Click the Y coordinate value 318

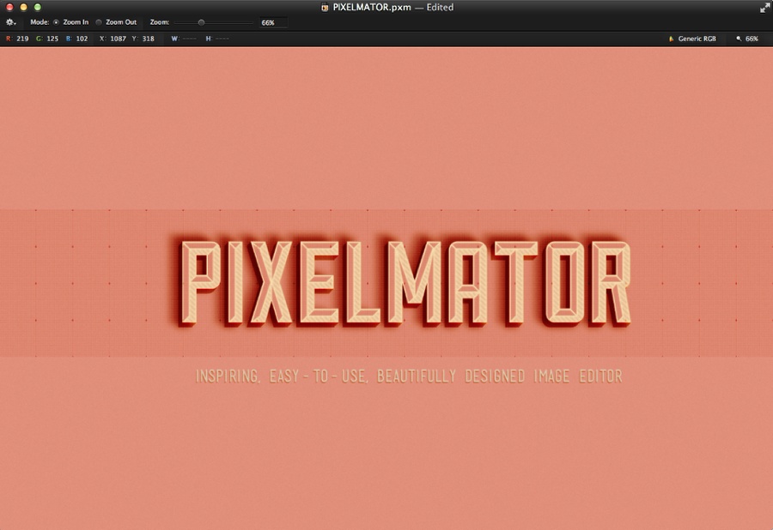(149, 39)
